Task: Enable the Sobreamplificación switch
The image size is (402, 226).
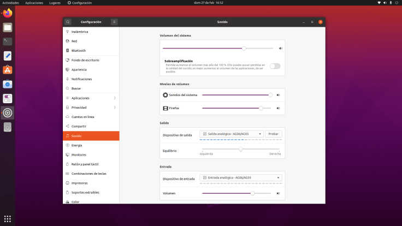Action: [275, 66]
